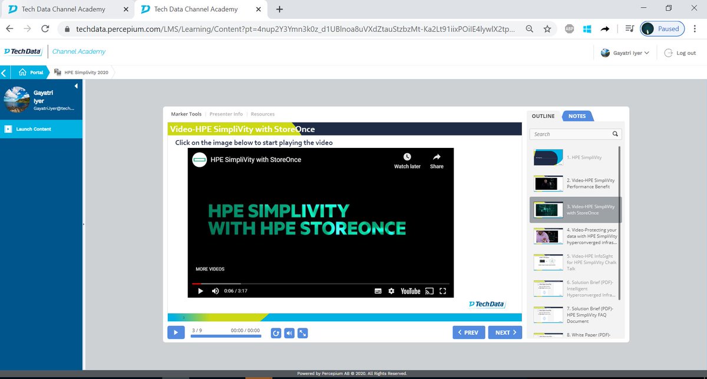Viewport: 707px width, 379px height.
Task: Switch to the NOTES tab
Action: (x=577, y=116)
